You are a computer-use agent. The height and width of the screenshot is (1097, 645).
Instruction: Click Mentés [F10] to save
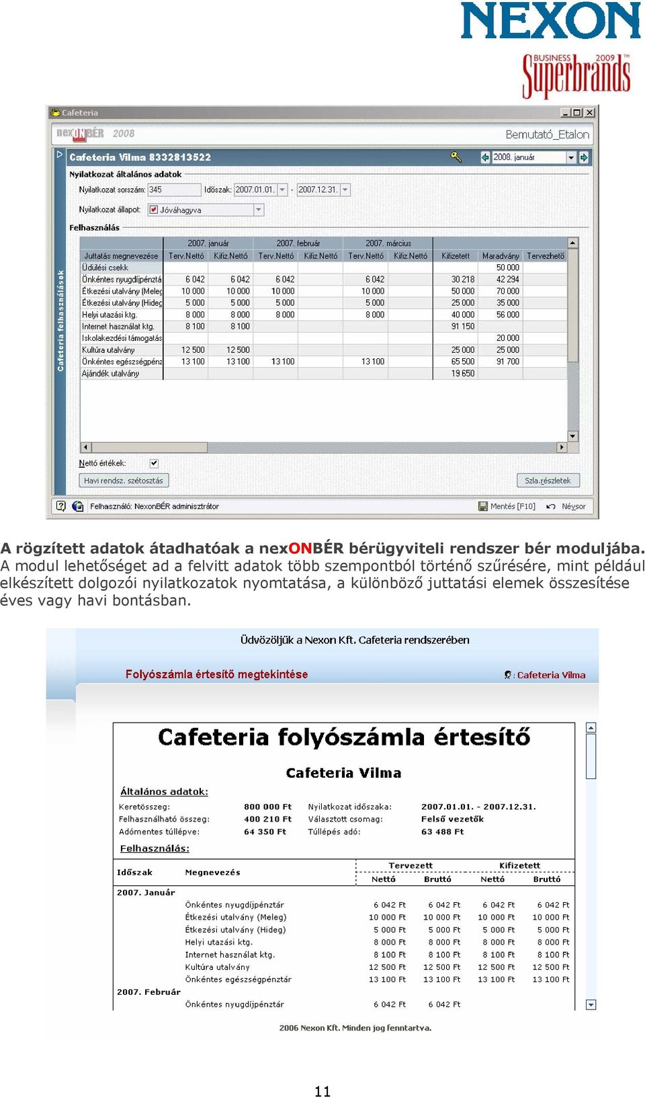[507, 506]
